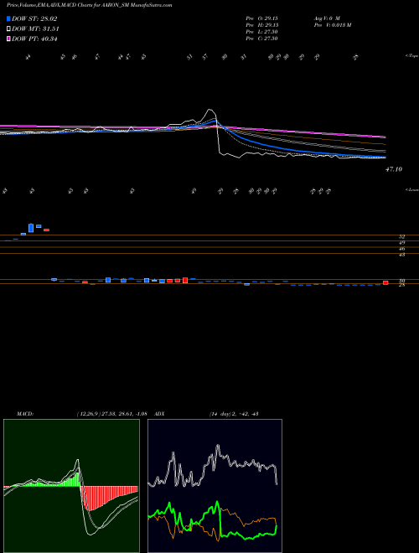The width and height of the screenshot is (419, 553).
Task: Click the 'Pre V: 0.013 M' value
Action: point(334,25)
